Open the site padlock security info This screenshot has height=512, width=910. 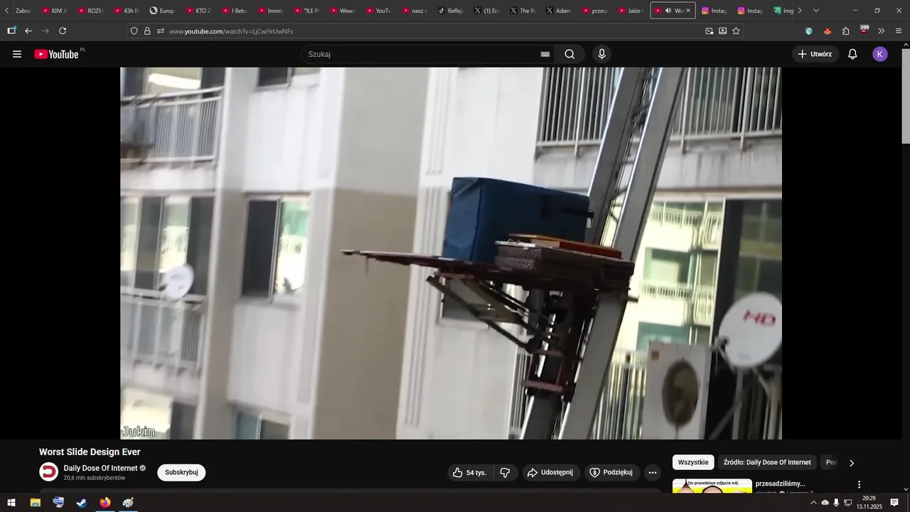tap(147, 31)
